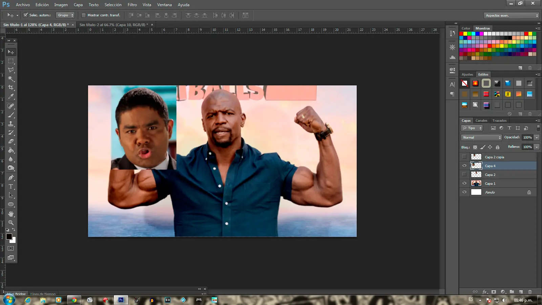Viewport: 542px width, 305px height.
Task: Select the Rectangular Marquee tool
Action: tap(11, 61)
